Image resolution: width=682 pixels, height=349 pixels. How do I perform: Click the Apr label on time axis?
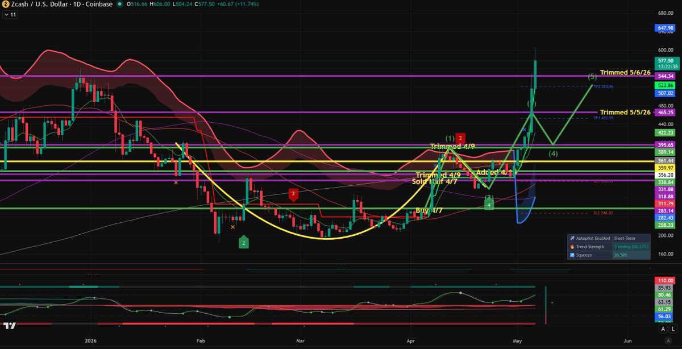pyautogui.click(x=410, y=340)
